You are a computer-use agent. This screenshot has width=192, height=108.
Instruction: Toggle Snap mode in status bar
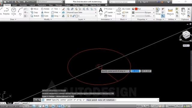click(27, 106)
